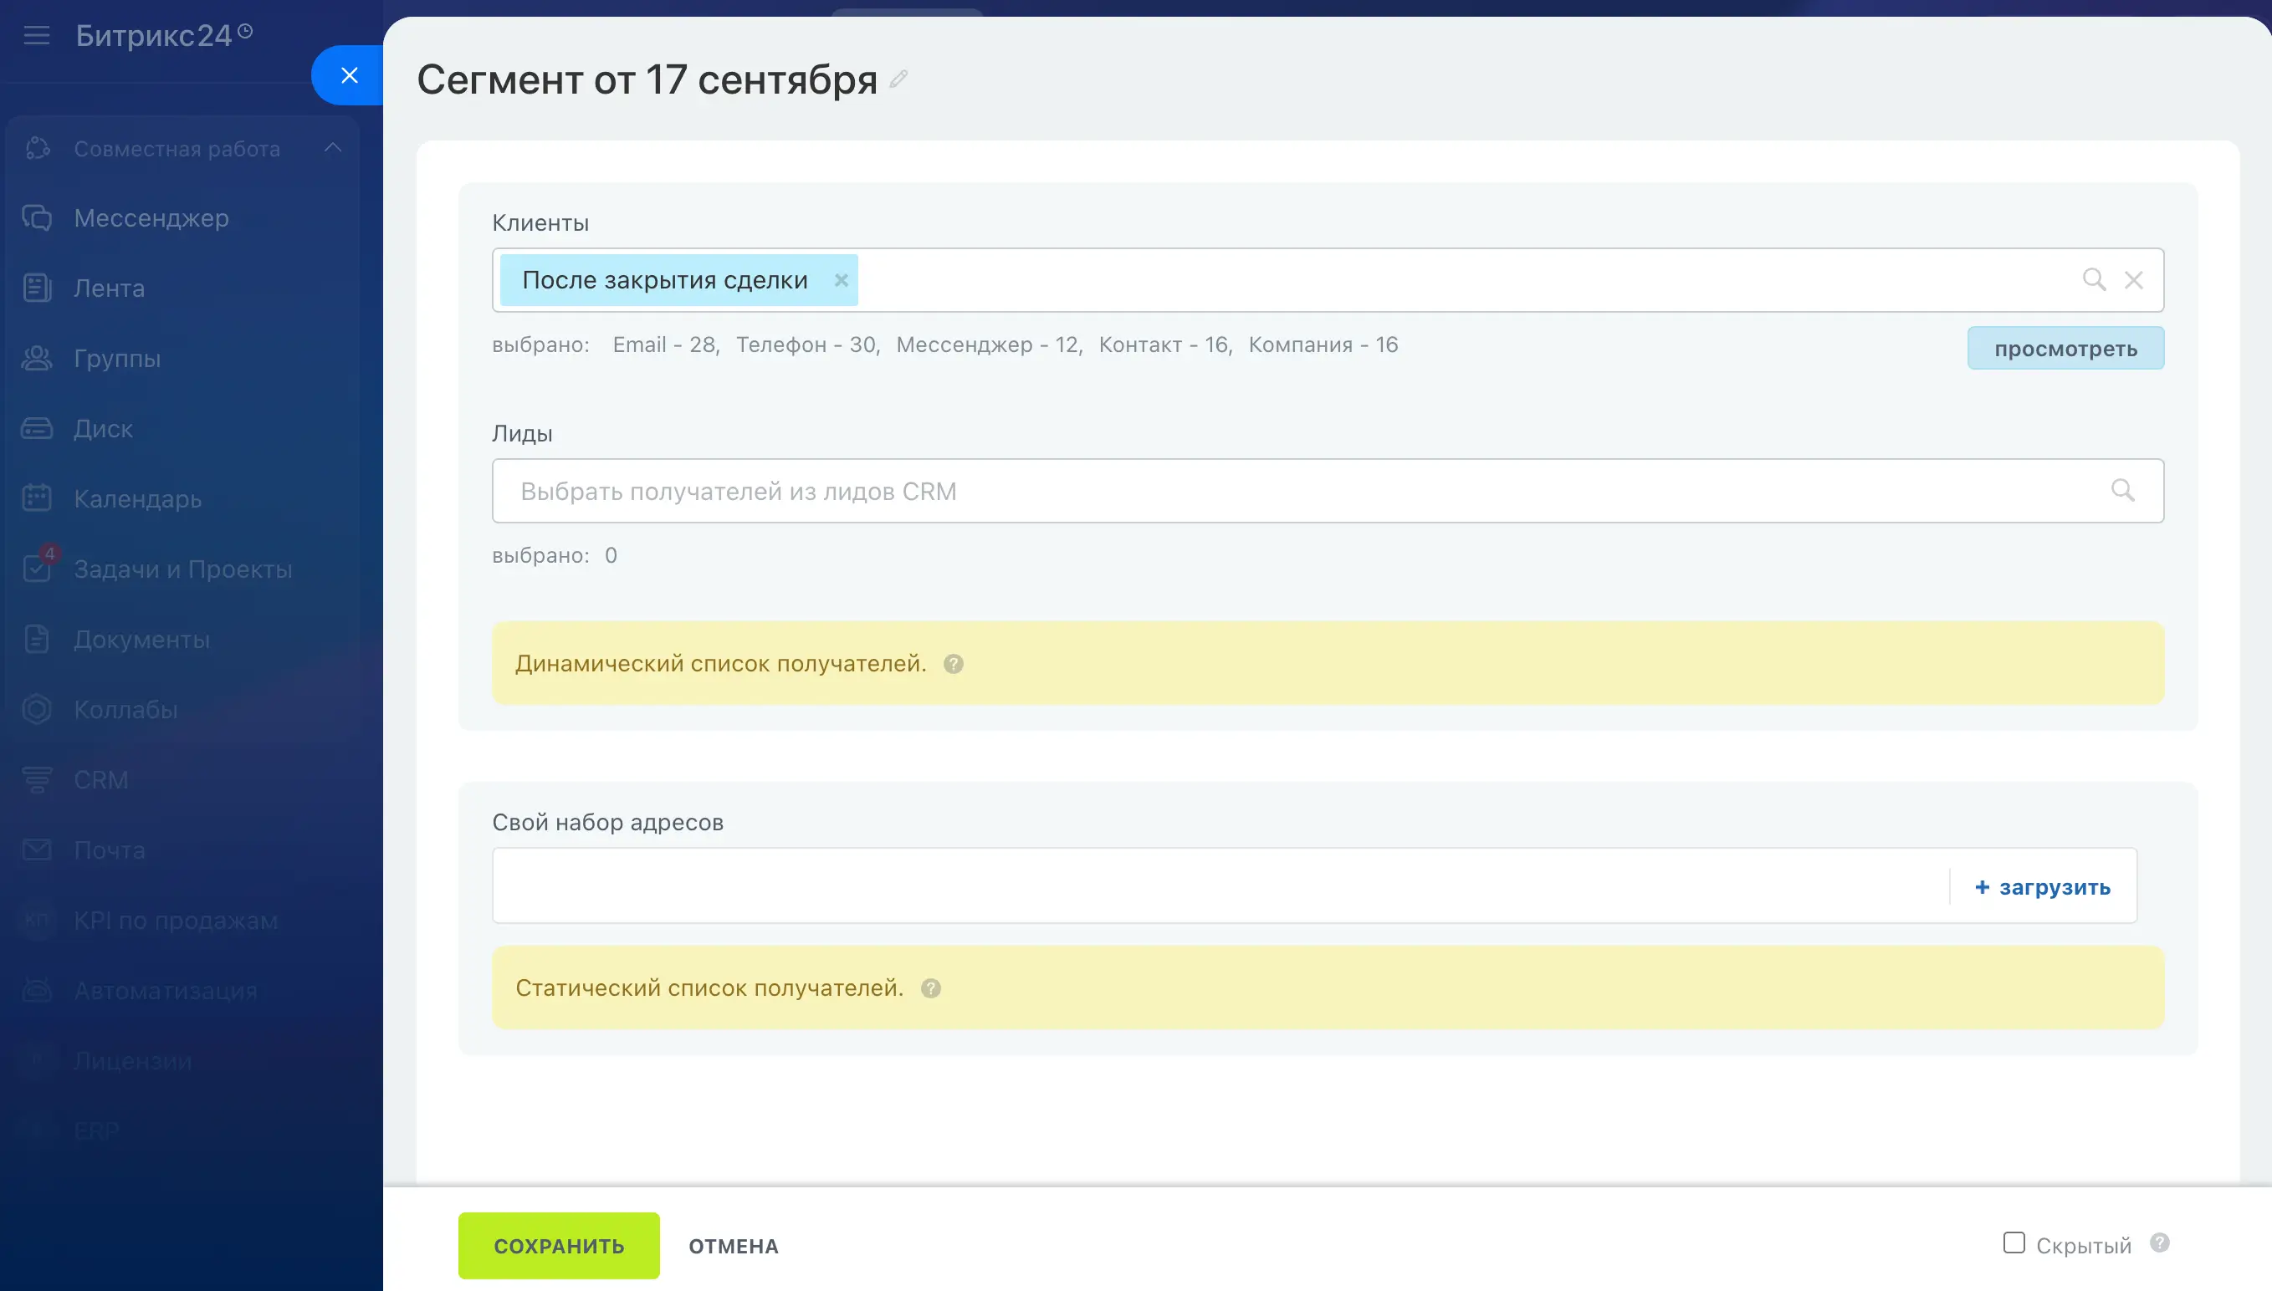
Task: Enable the Скрытый checkbox
Action: [x=2014, y=1243]
